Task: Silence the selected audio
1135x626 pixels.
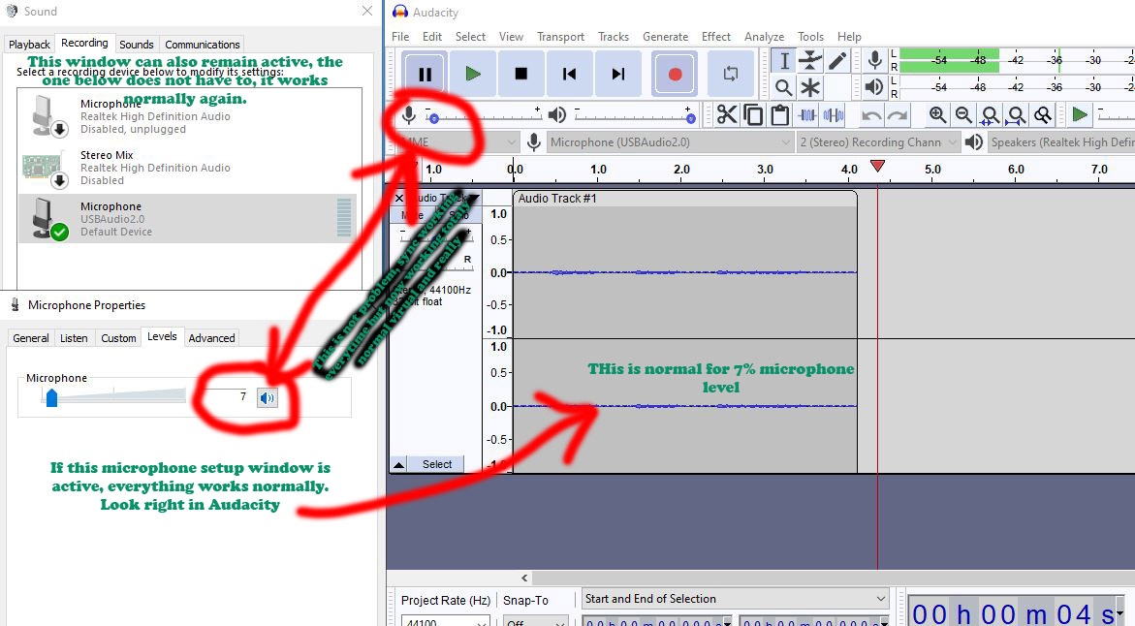Action: 834,115
